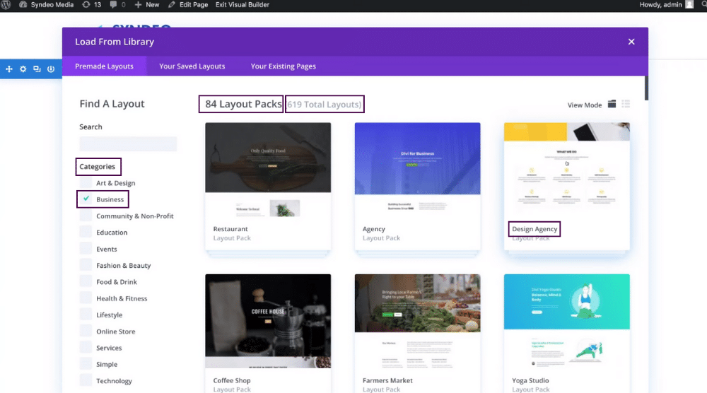Check the Online Store category
The width and height of the screenshot is (707, 393).
click(86, 332)
